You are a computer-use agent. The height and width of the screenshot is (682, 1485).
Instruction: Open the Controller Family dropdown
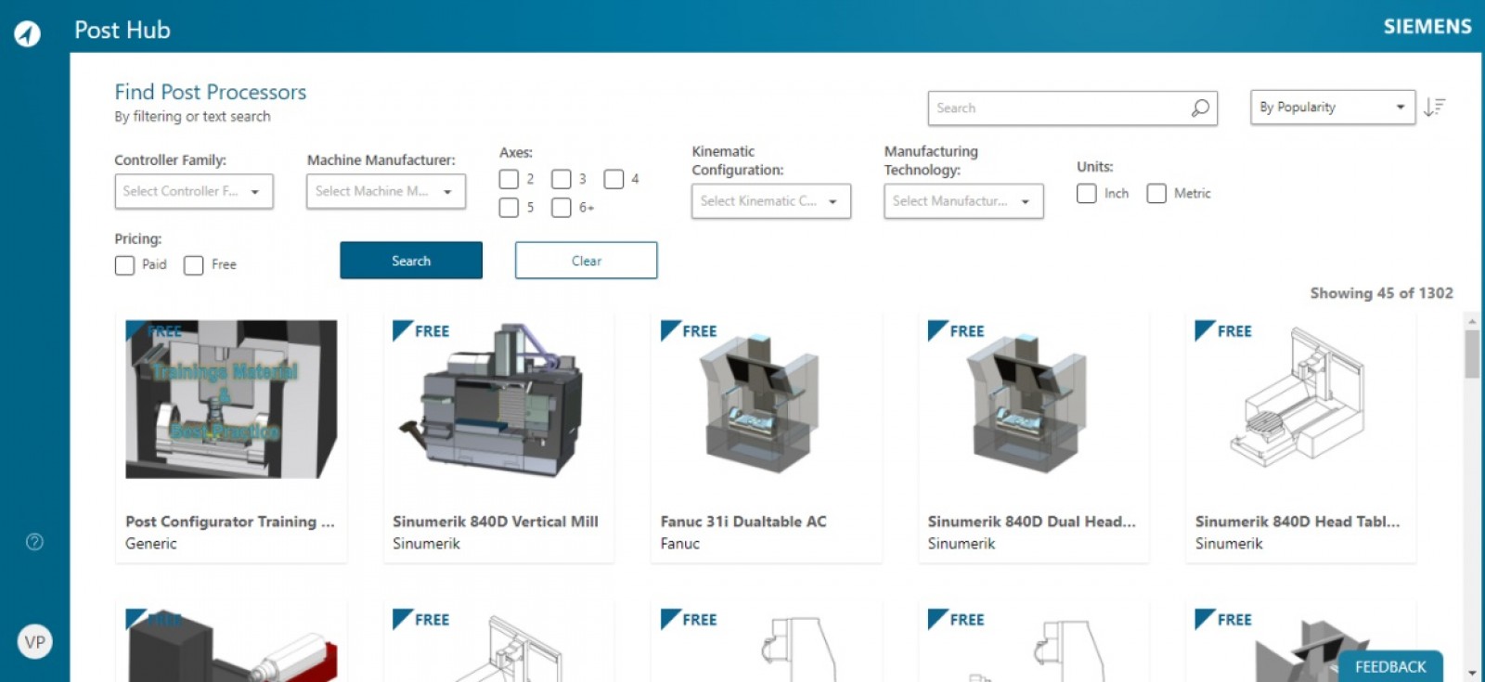[194, 191]
